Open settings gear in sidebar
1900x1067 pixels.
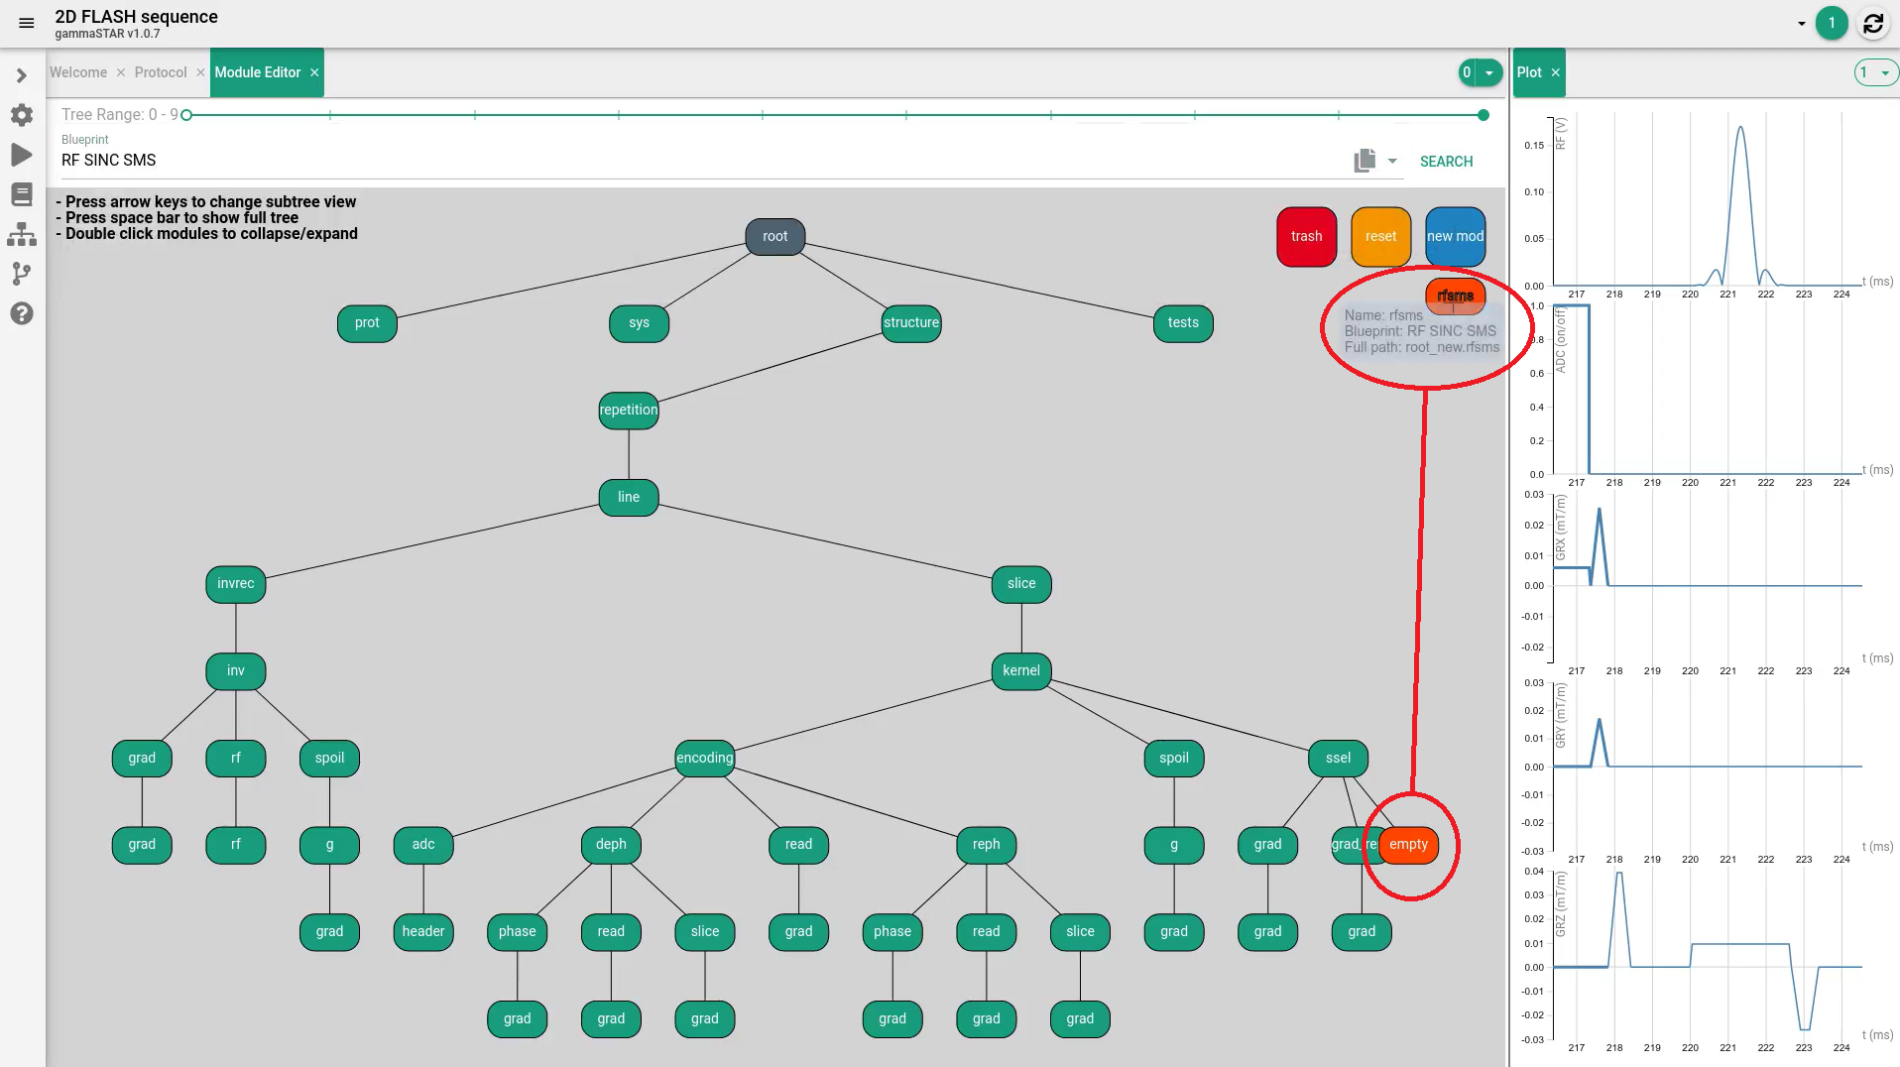click(x=22, y=115)
